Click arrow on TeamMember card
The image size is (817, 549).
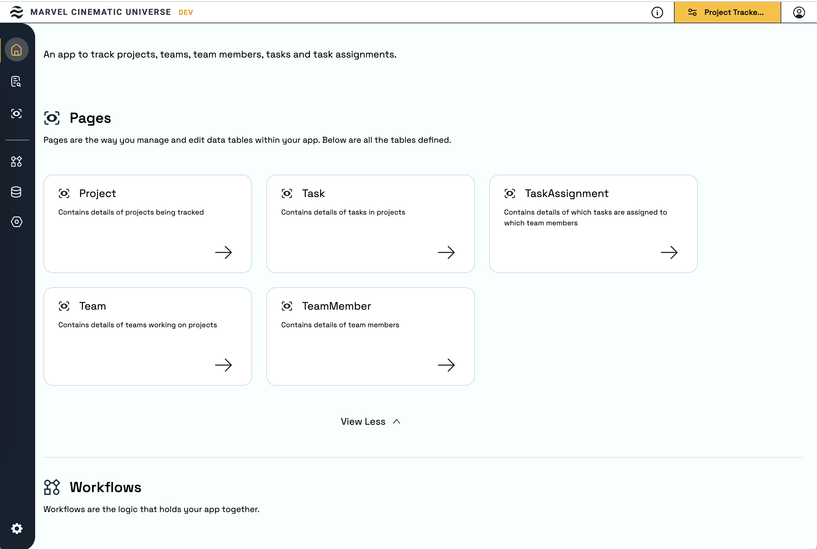pyautogui.click(x=446, y=365)
